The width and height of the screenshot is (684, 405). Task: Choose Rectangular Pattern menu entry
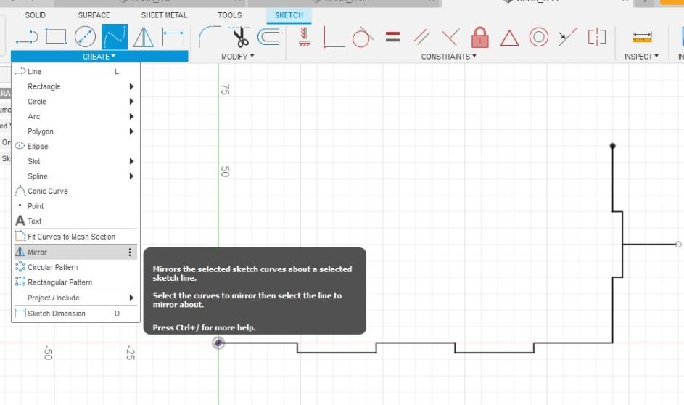click(x=75, y=282)
